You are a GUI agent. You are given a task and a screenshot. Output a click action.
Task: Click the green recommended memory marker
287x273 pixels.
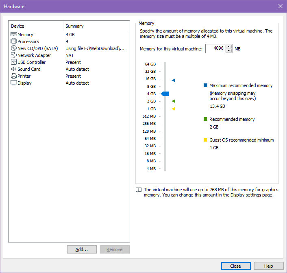174,101
